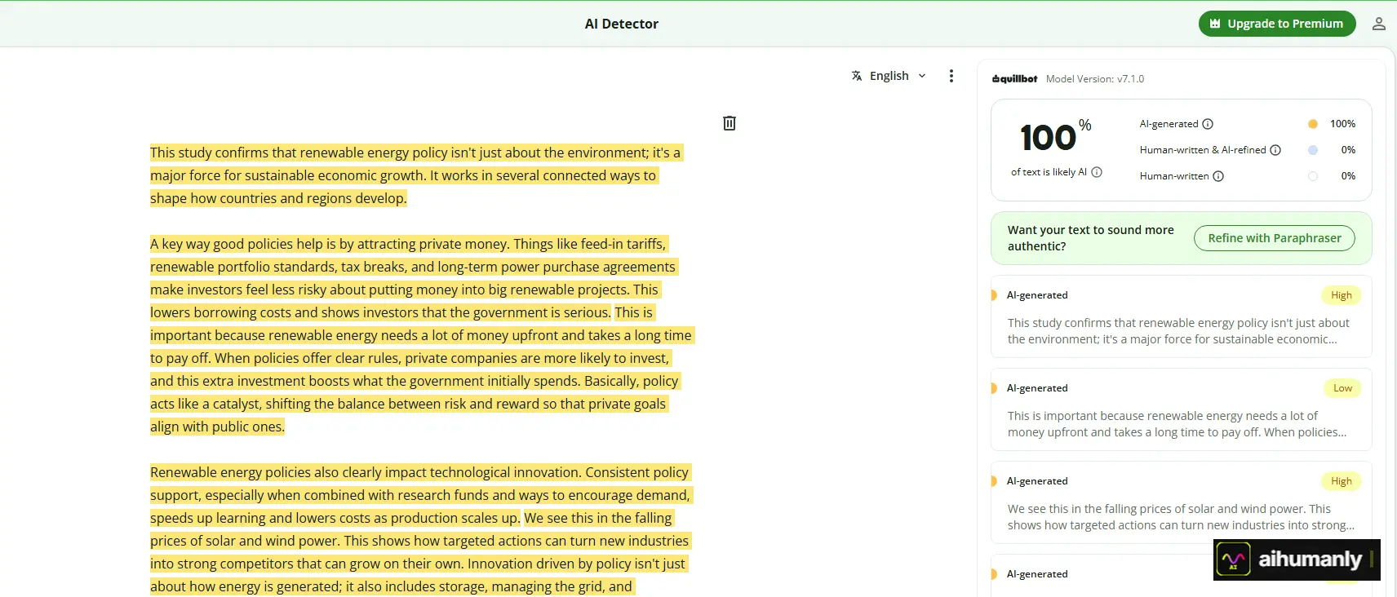Click the Model Version v7.1.0 text
The image size is (1397, 597).
[x=1095, y=79]
